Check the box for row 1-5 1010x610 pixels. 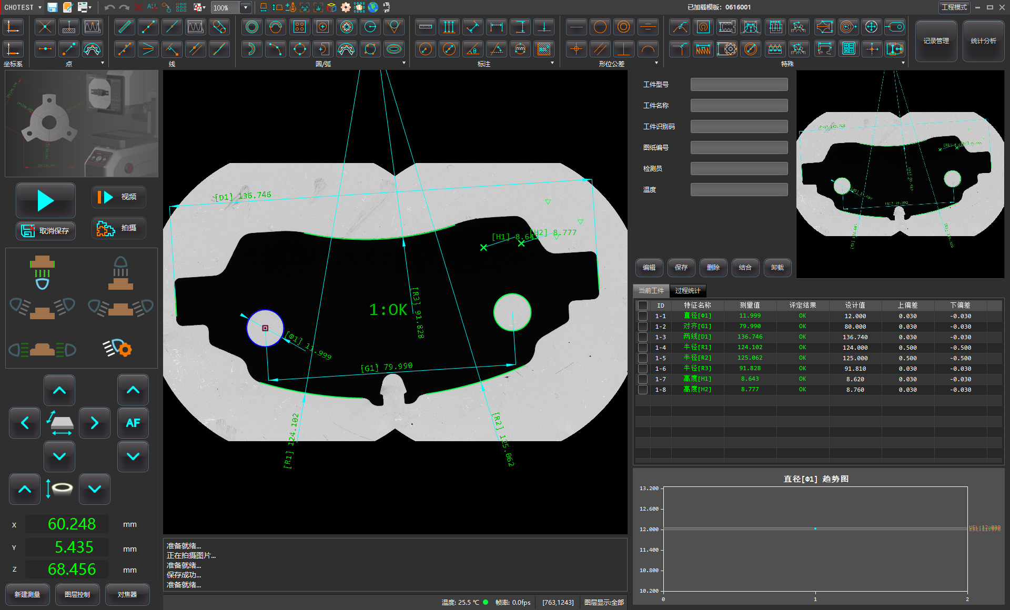(x=642, y=358)
